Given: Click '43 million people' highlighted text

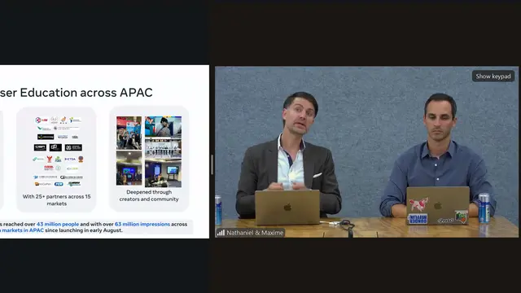Looking at the screenshot, I should pos(58,225).
